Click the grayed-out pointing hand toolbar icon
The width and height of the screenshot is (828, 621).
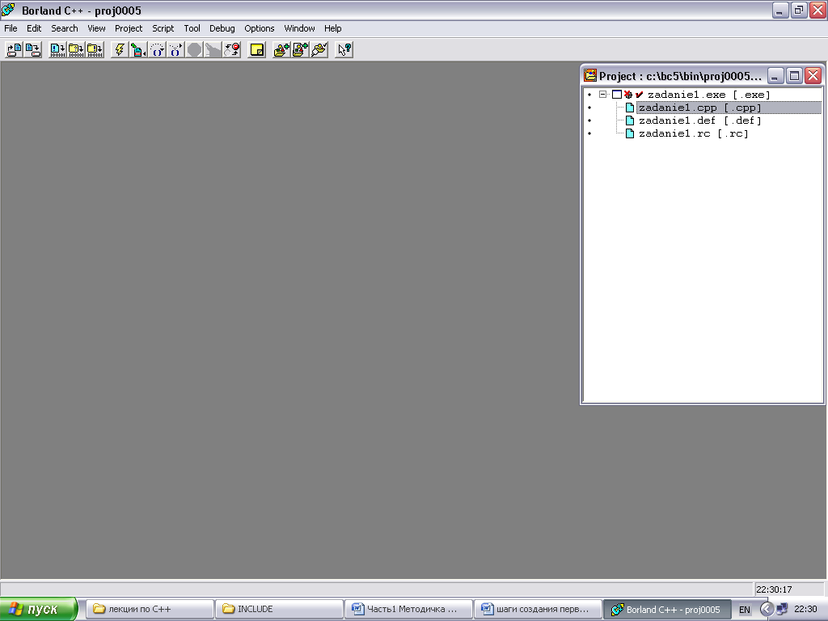[213, 49]
